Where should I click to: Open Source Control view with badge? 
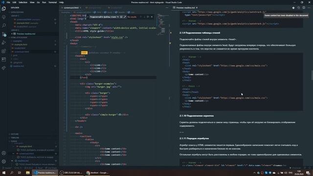click(3, 34)
